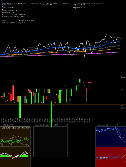
Task: Click the RSI 14/5 values line
Action: click(15, 15)
